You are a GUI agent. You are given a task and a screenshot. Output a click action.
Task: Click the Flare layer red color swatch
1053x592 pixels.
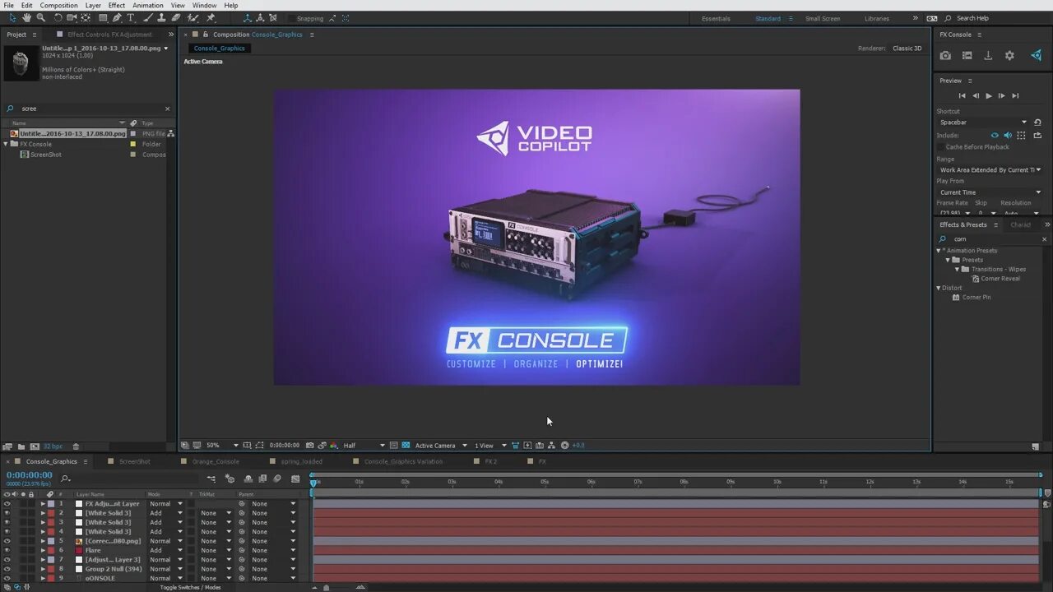(51, 550)
